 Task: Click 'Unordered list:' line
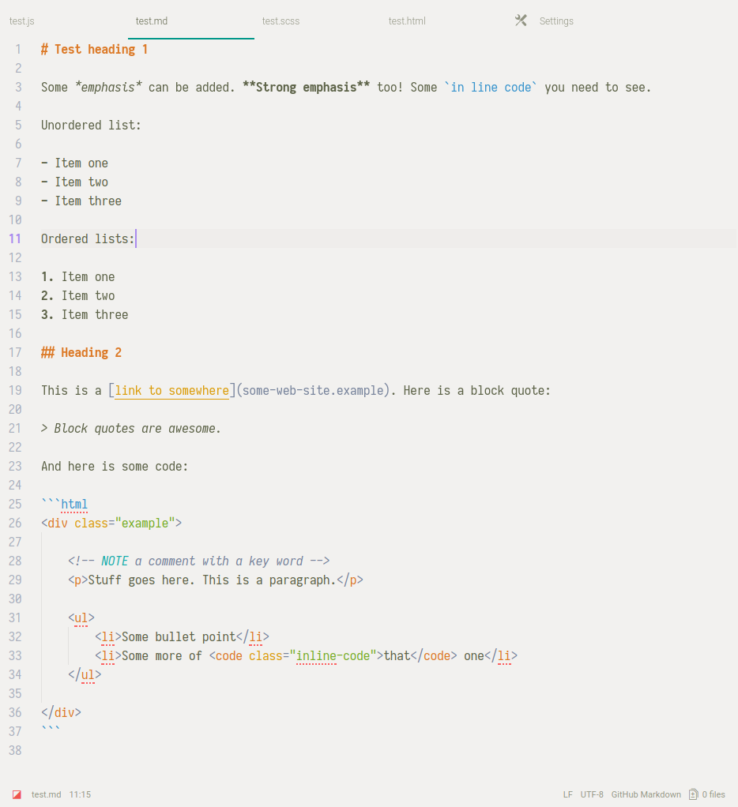[91, 125]
